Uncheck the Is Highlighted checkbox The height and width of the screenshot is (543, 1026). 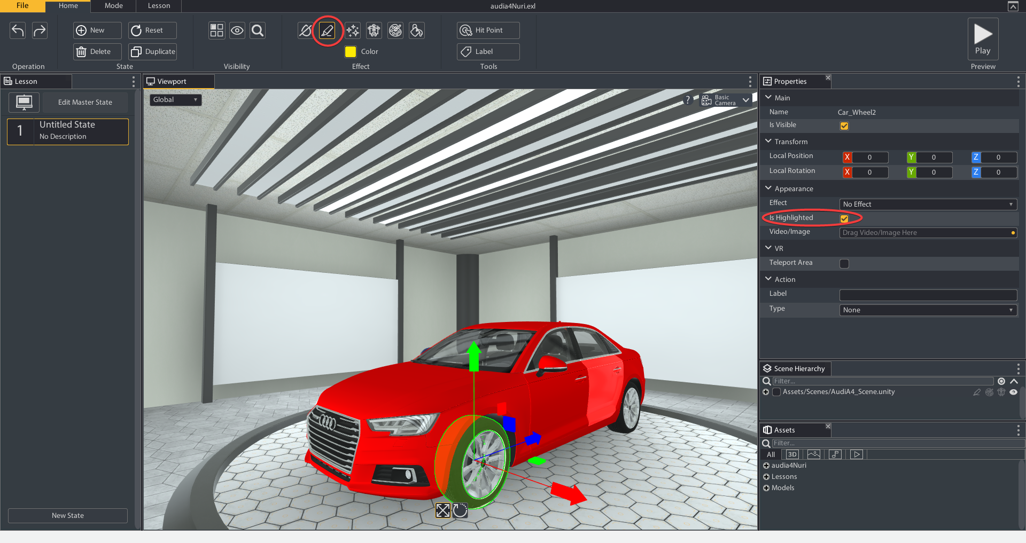pyautogui.click(x=844, y=218)
